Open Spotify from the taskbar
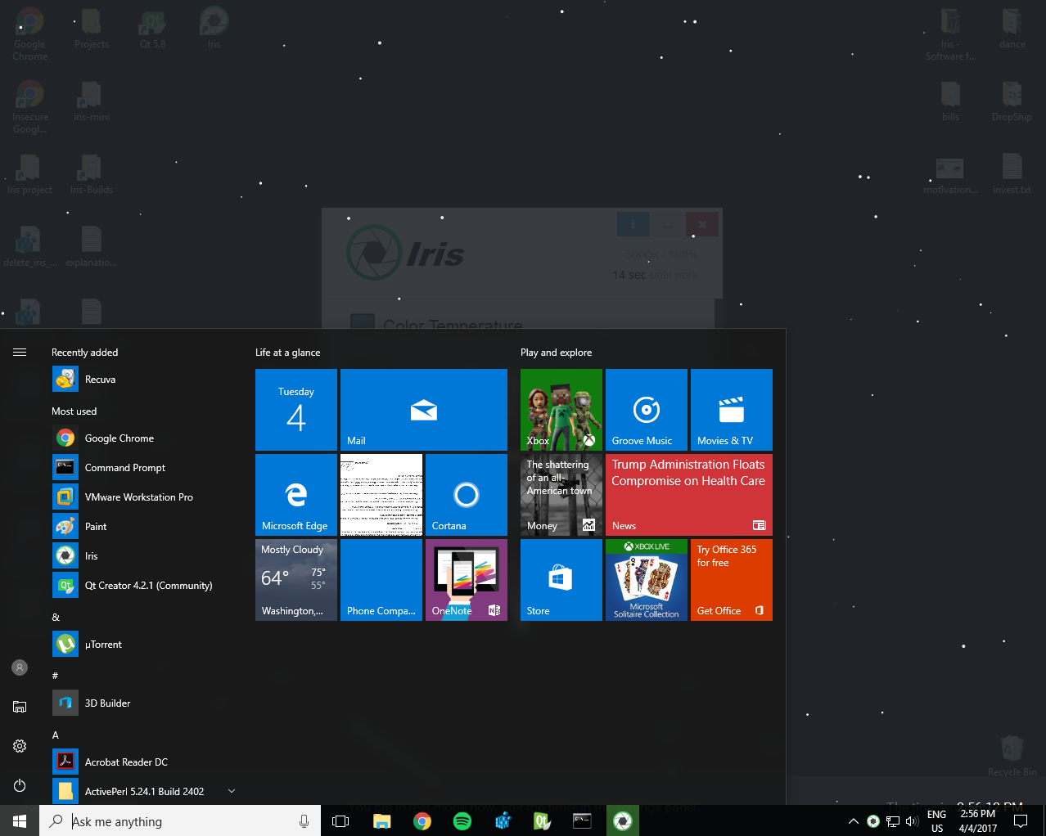 [x=462, y=820]
